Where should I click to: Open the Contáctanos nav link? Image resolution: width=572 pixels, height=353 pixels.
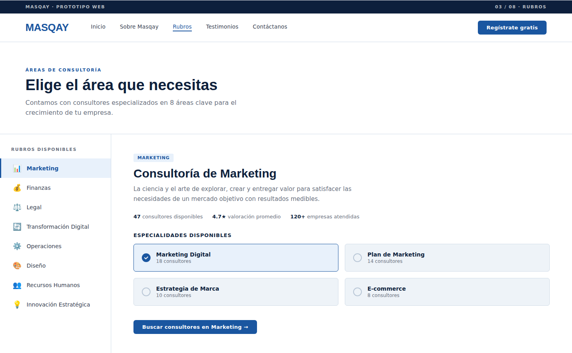click(270, 27)
